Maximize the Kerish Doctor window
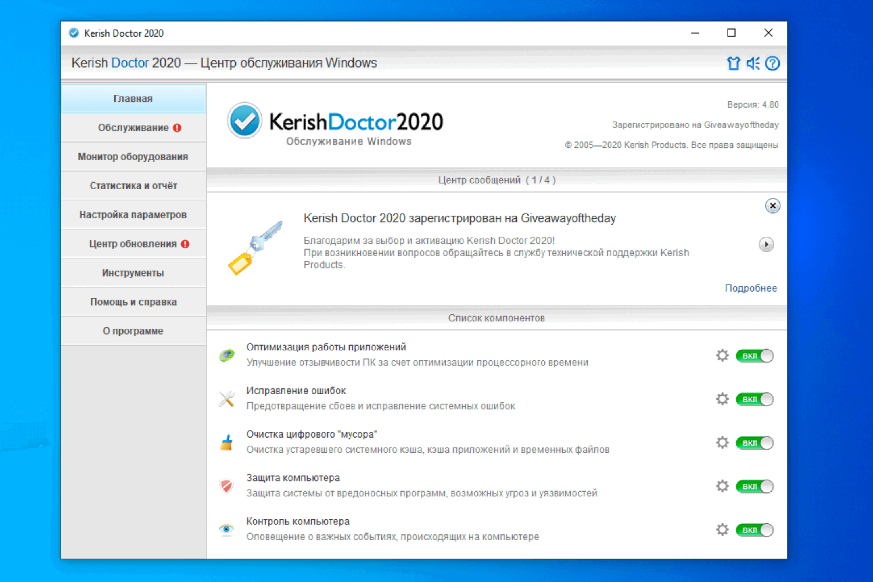The image size is (873, 582). (x=732, y=33)
